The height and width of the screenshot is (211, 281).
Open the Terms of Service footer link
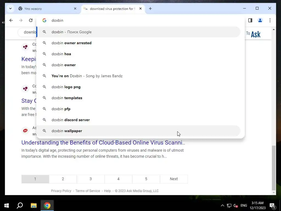(88, 191)
